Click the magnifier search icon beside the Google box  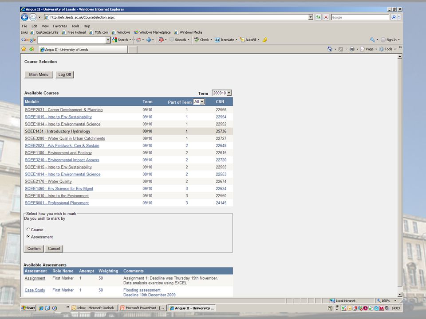[394, 17]
